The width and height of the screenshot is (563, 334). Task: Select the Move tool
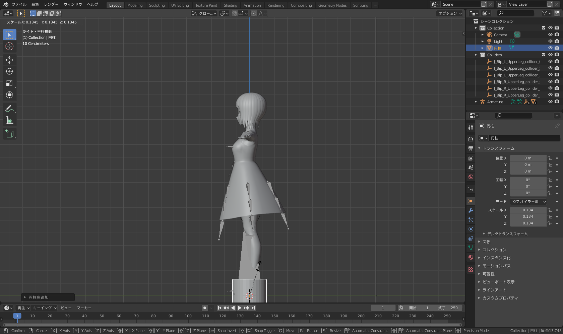(x=9, y=60)
